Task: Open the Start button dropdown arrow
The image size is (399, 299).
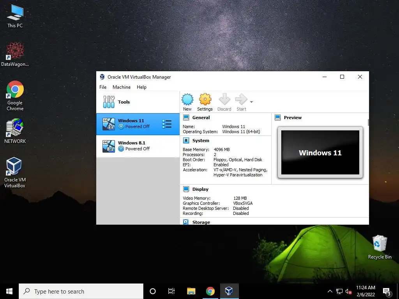Action: click(x=251, y=102)
